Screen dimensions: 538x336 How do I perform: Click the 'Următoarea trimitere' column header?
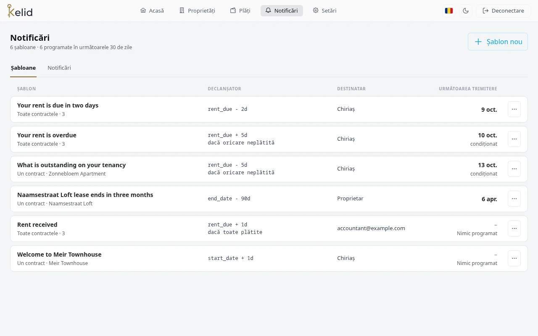(x=468, y=89)
